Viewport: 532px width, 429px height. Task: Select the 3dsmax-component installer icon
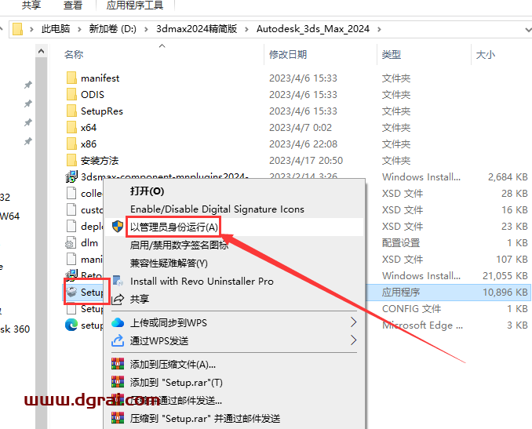coord(71,176)
